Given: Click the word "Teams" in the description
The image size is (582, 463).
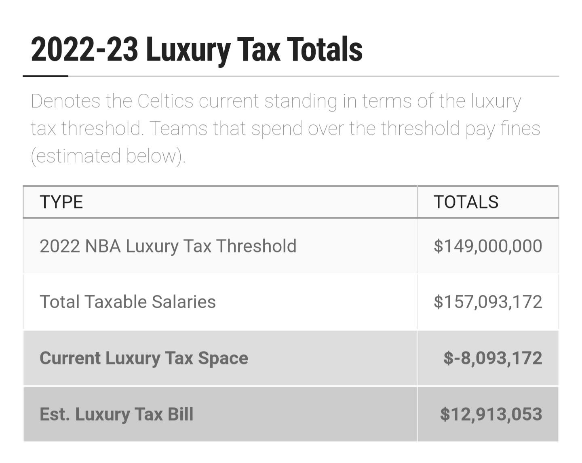Looking at the screenshot, I should tap(178, 128).
